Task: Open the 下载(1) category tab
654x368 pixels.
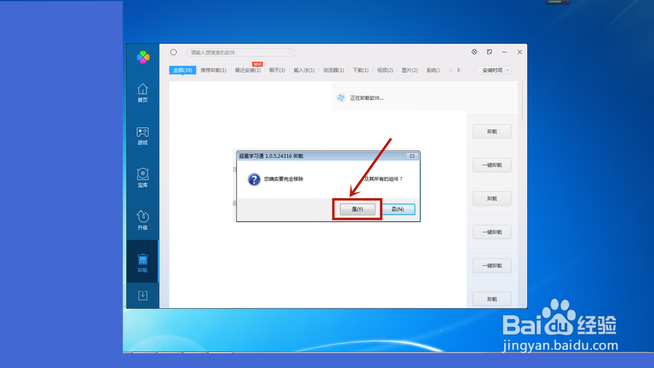Action: coord(361,70)
